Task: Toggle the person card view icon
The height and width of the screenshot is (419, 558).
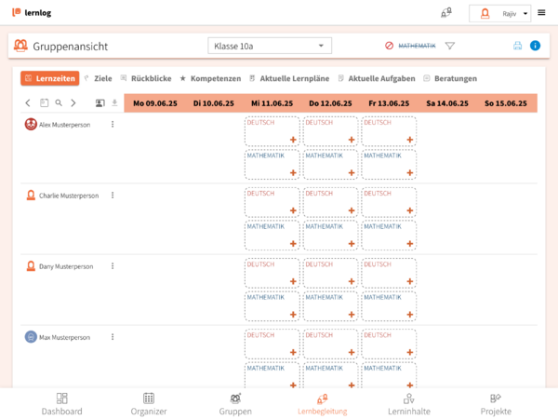Action: (x=100, y=103)
